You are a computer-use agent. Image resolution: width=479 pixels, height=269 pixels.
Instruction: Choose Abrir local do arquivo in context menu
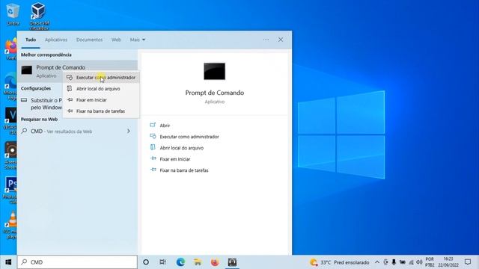click(x=102, y=89)
